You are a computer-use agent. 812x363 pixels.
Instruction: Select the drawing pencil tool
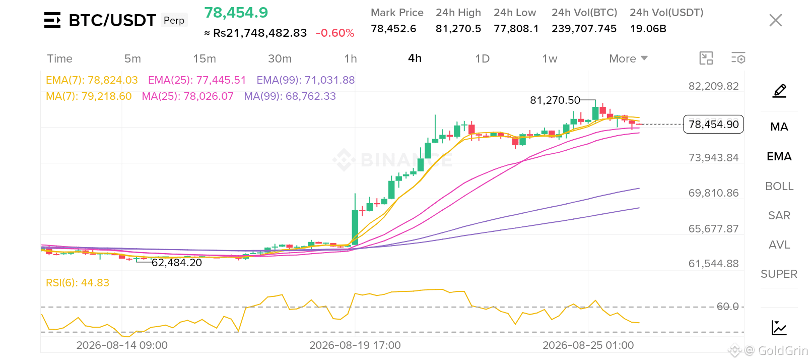[779, 91]
